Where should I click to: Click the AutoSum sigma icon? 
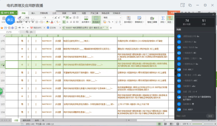163,18
